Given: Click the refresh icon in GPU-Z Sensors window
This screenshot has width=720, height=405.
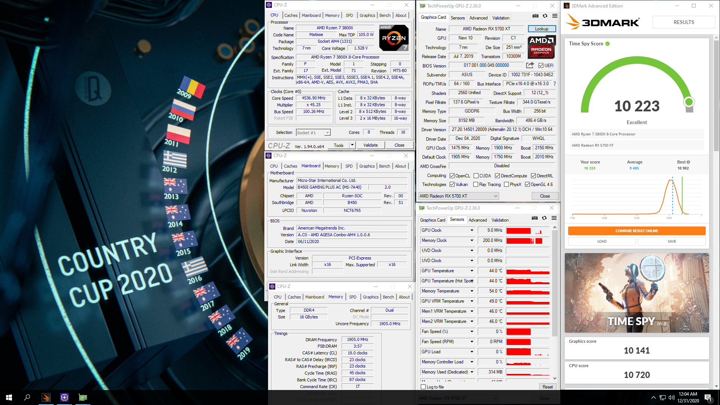Looking at the screenshot, I should point(544,218).
